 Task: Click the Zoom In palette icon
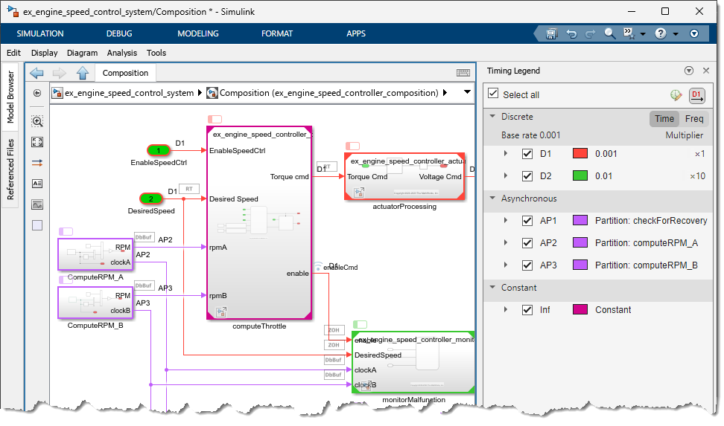tap(37, 121)
